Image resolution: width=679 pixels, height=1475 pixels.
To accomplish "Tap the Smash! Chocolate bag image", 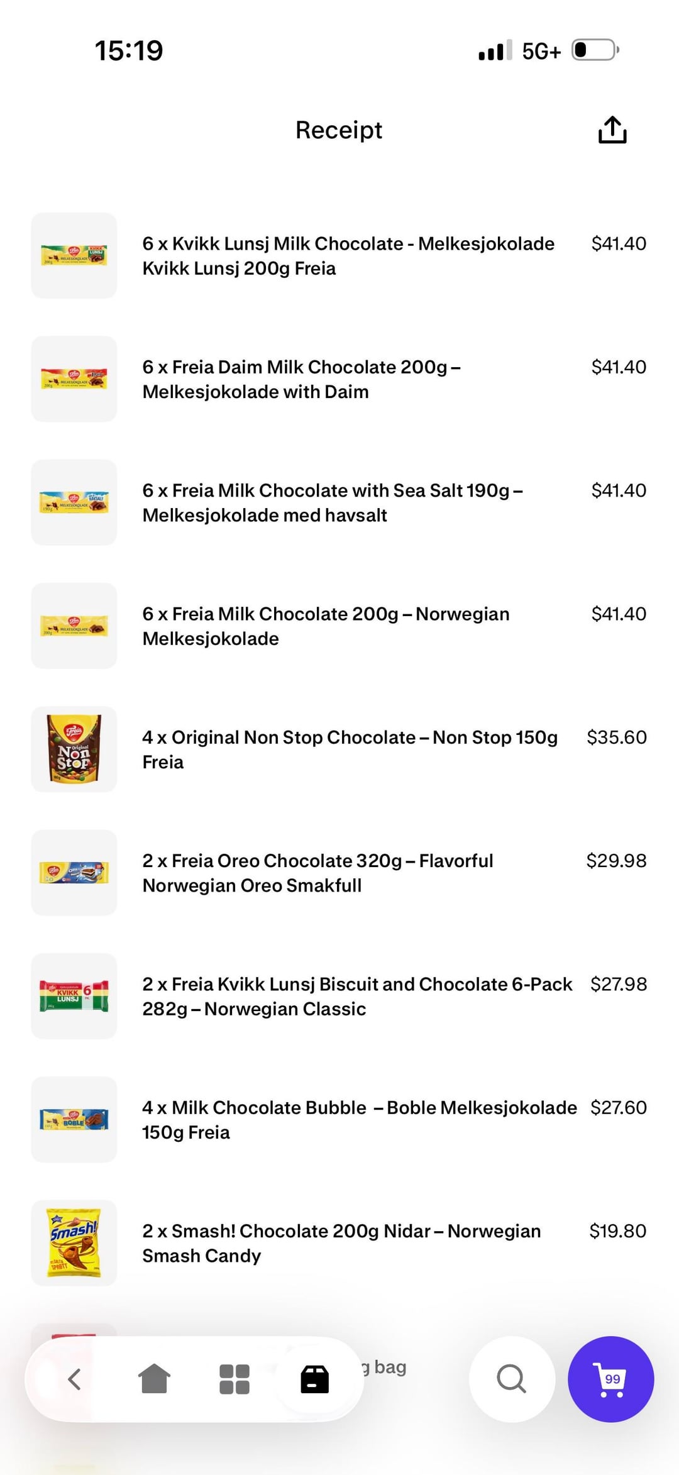I will point(74,1243).
